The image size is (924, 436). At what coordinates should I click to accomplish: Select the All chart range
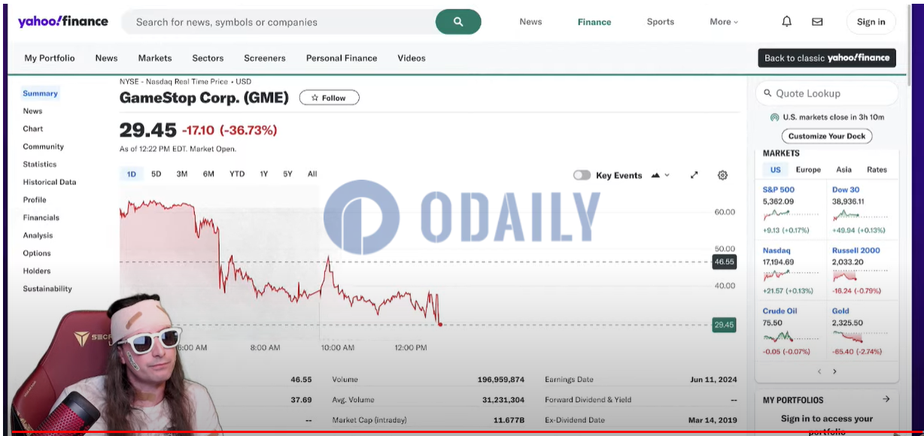click(312, 174)
